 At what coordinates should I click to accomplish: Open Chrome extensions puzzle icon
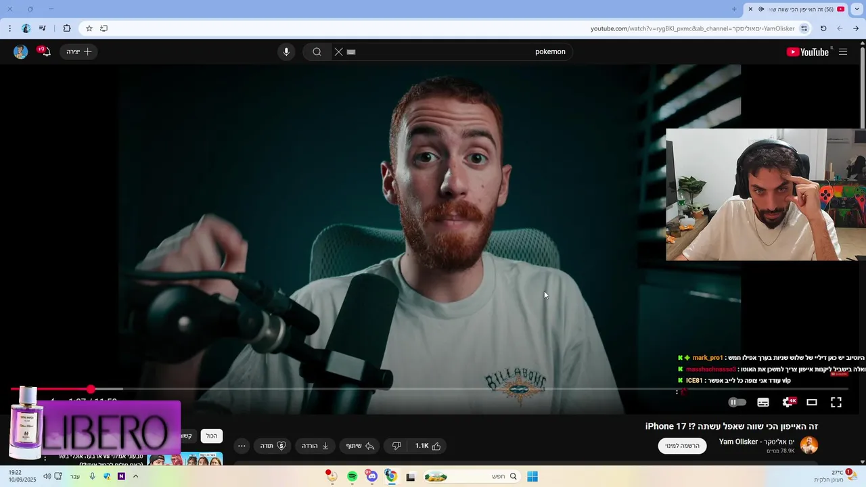click(66, 28)
